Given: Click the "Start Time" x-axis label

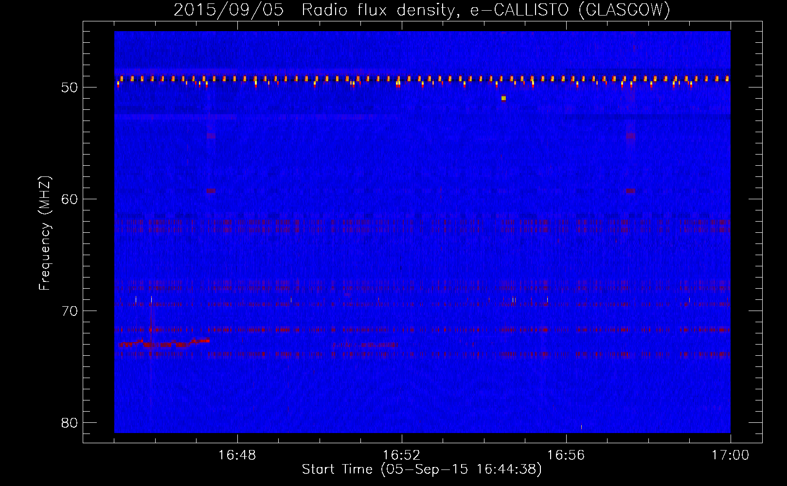Looking at the screenshot, I should [422, 469].
